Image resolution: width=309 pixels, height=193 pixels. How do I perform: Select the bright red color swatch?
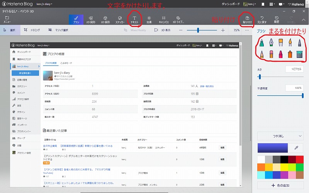(x=300, y=159)
